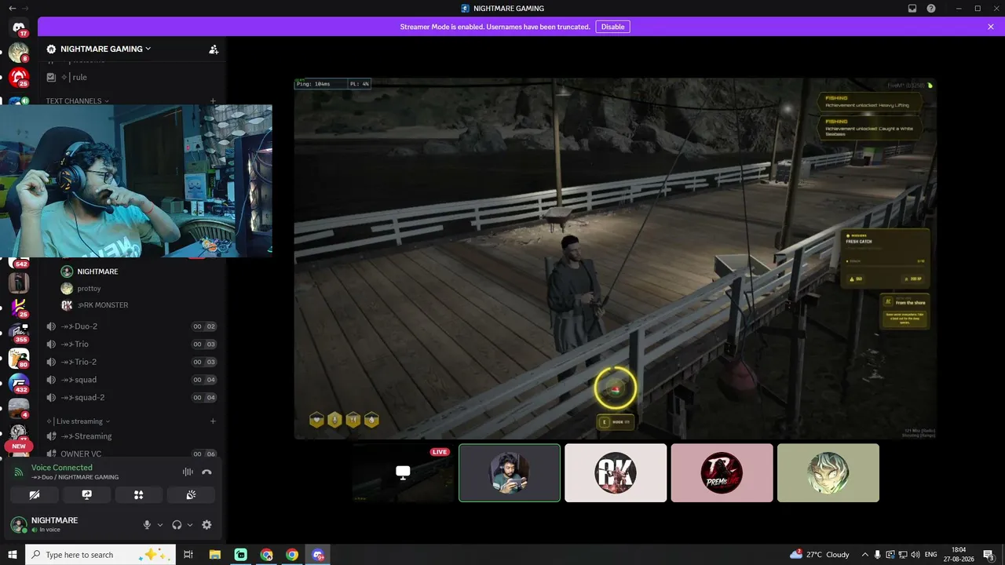Open the Windows Start menu
Image resolution: width=1005 pixels, height=565 pixels.
click(x=13, y=555)
